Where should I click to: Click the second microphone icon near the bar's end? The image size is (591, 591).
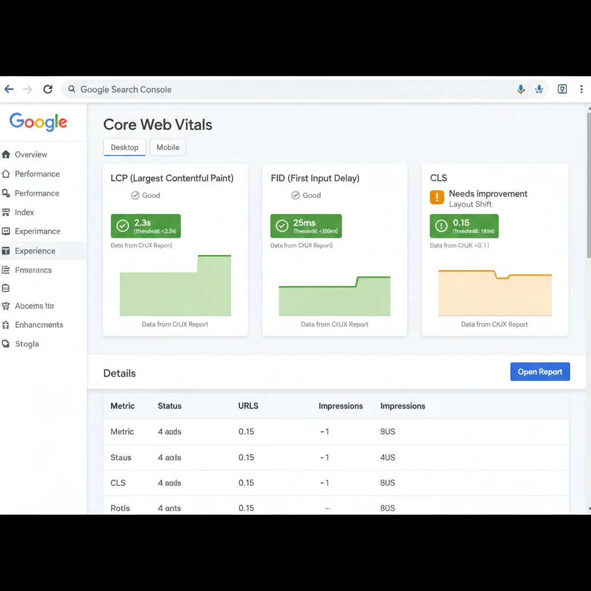[539, 89]
